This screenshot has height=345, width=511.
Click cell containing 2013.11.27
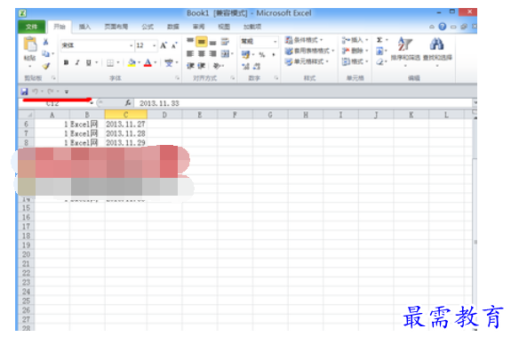click(x=126, y=124)
